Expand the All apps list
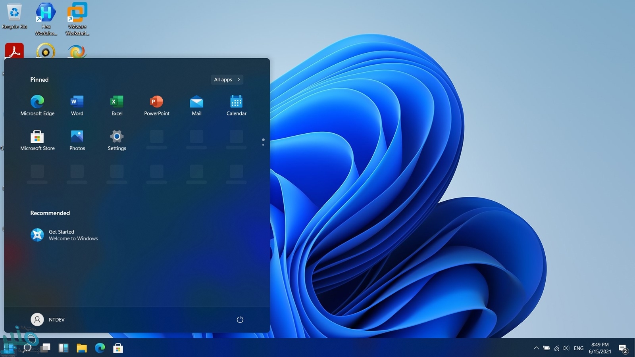This screenshot has width=635, height=357. [227, 80]
